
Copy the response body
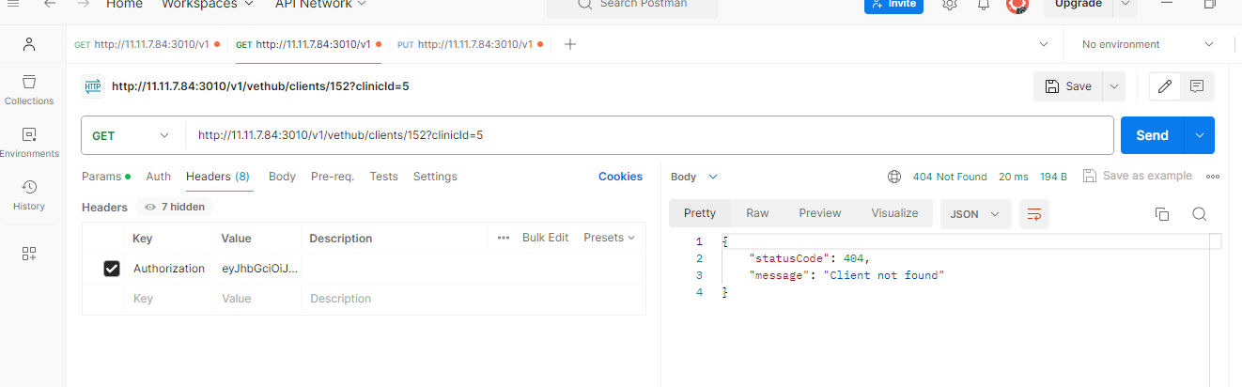(x=1162, y=214)
